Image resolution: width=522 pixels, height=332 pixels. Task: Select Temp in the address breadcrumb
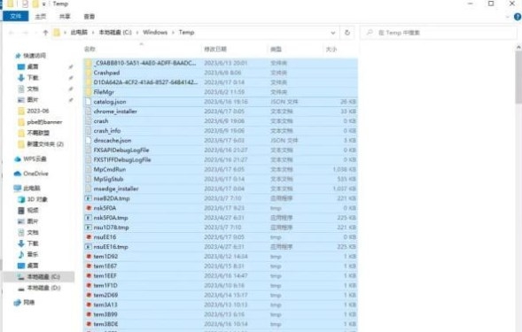pyautogui.click(x=186, y=32)
